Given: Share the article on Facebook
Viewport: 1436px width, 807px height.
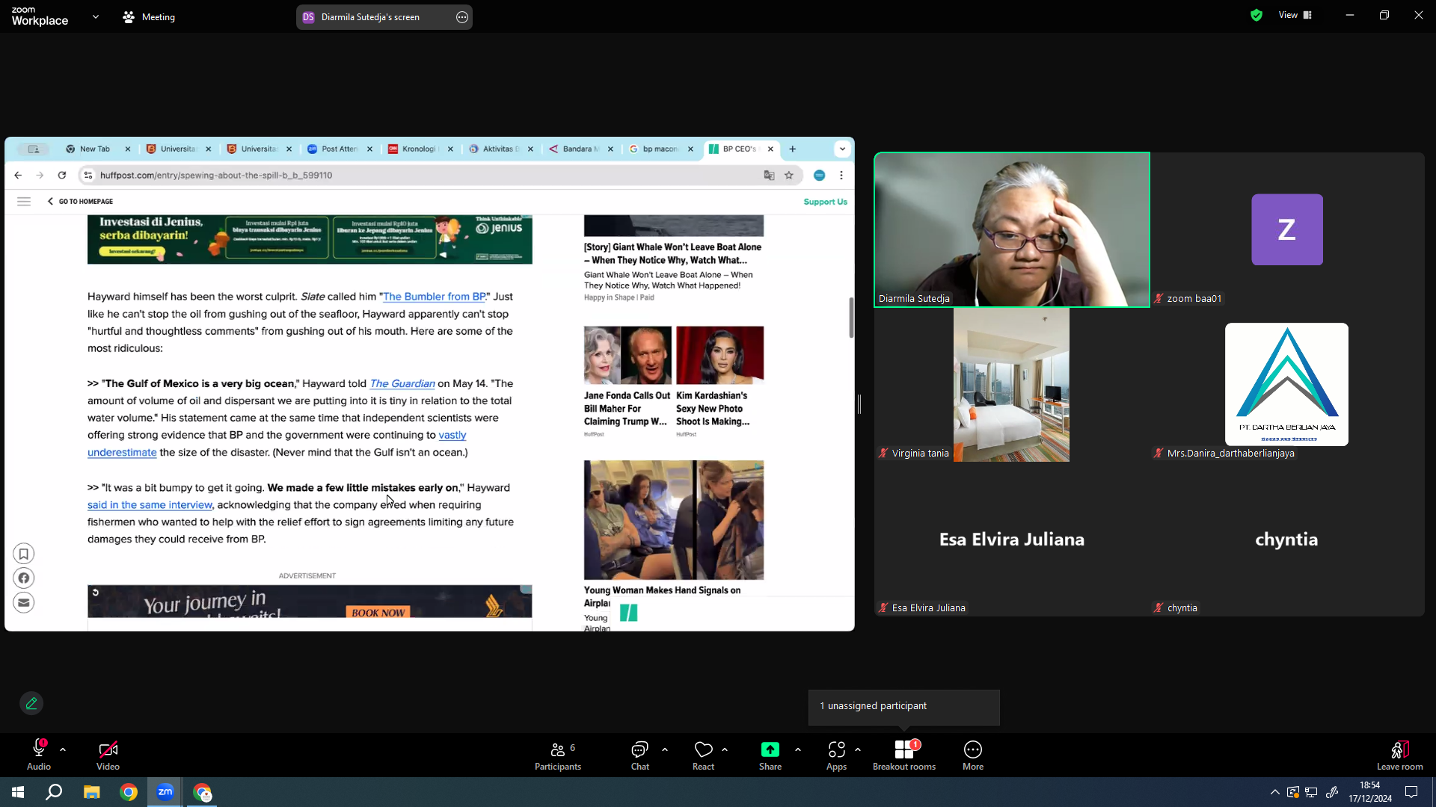Looking at the screenshot, I should (24, 578).
